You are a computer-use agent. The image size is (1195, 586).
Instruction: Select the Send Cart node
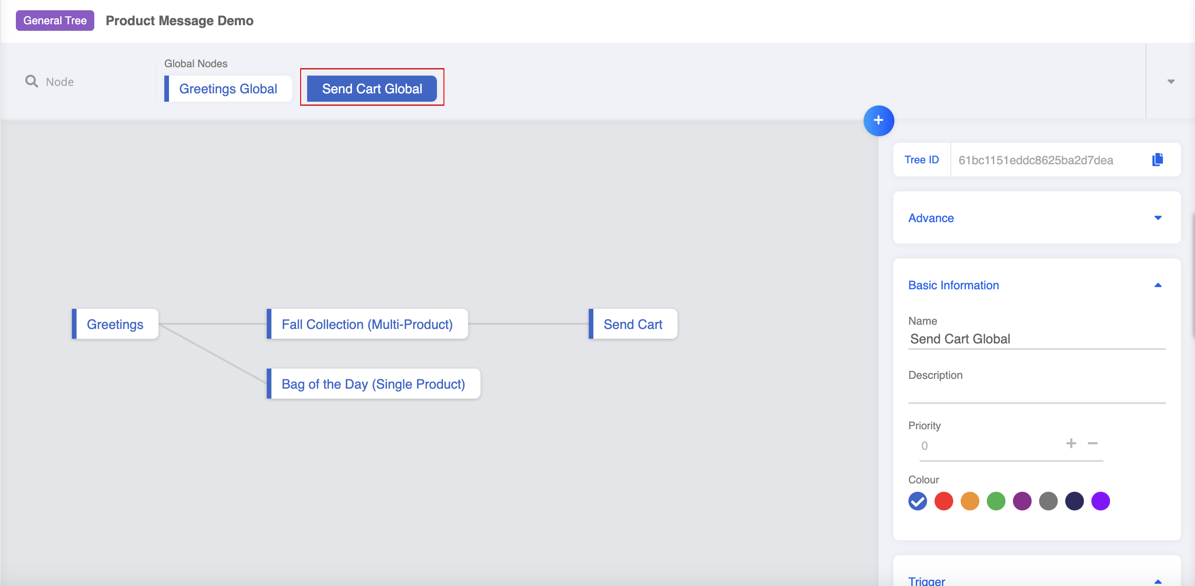(633, 324)
